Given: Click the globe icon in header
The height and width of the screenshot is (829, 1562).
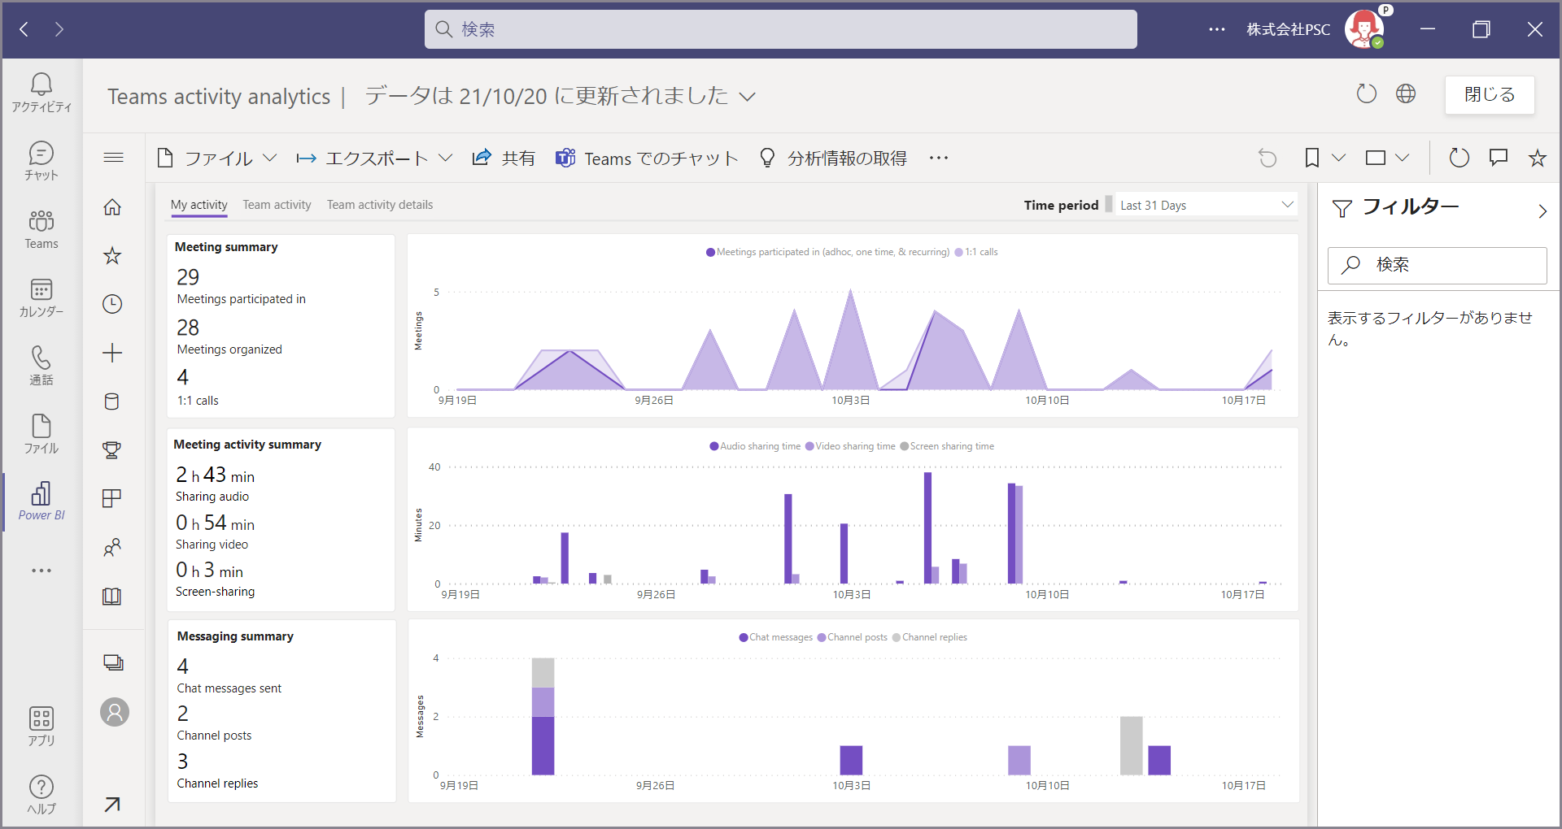Looking at the screenshot, I should pyautogui.click(x=1406, y=94).
